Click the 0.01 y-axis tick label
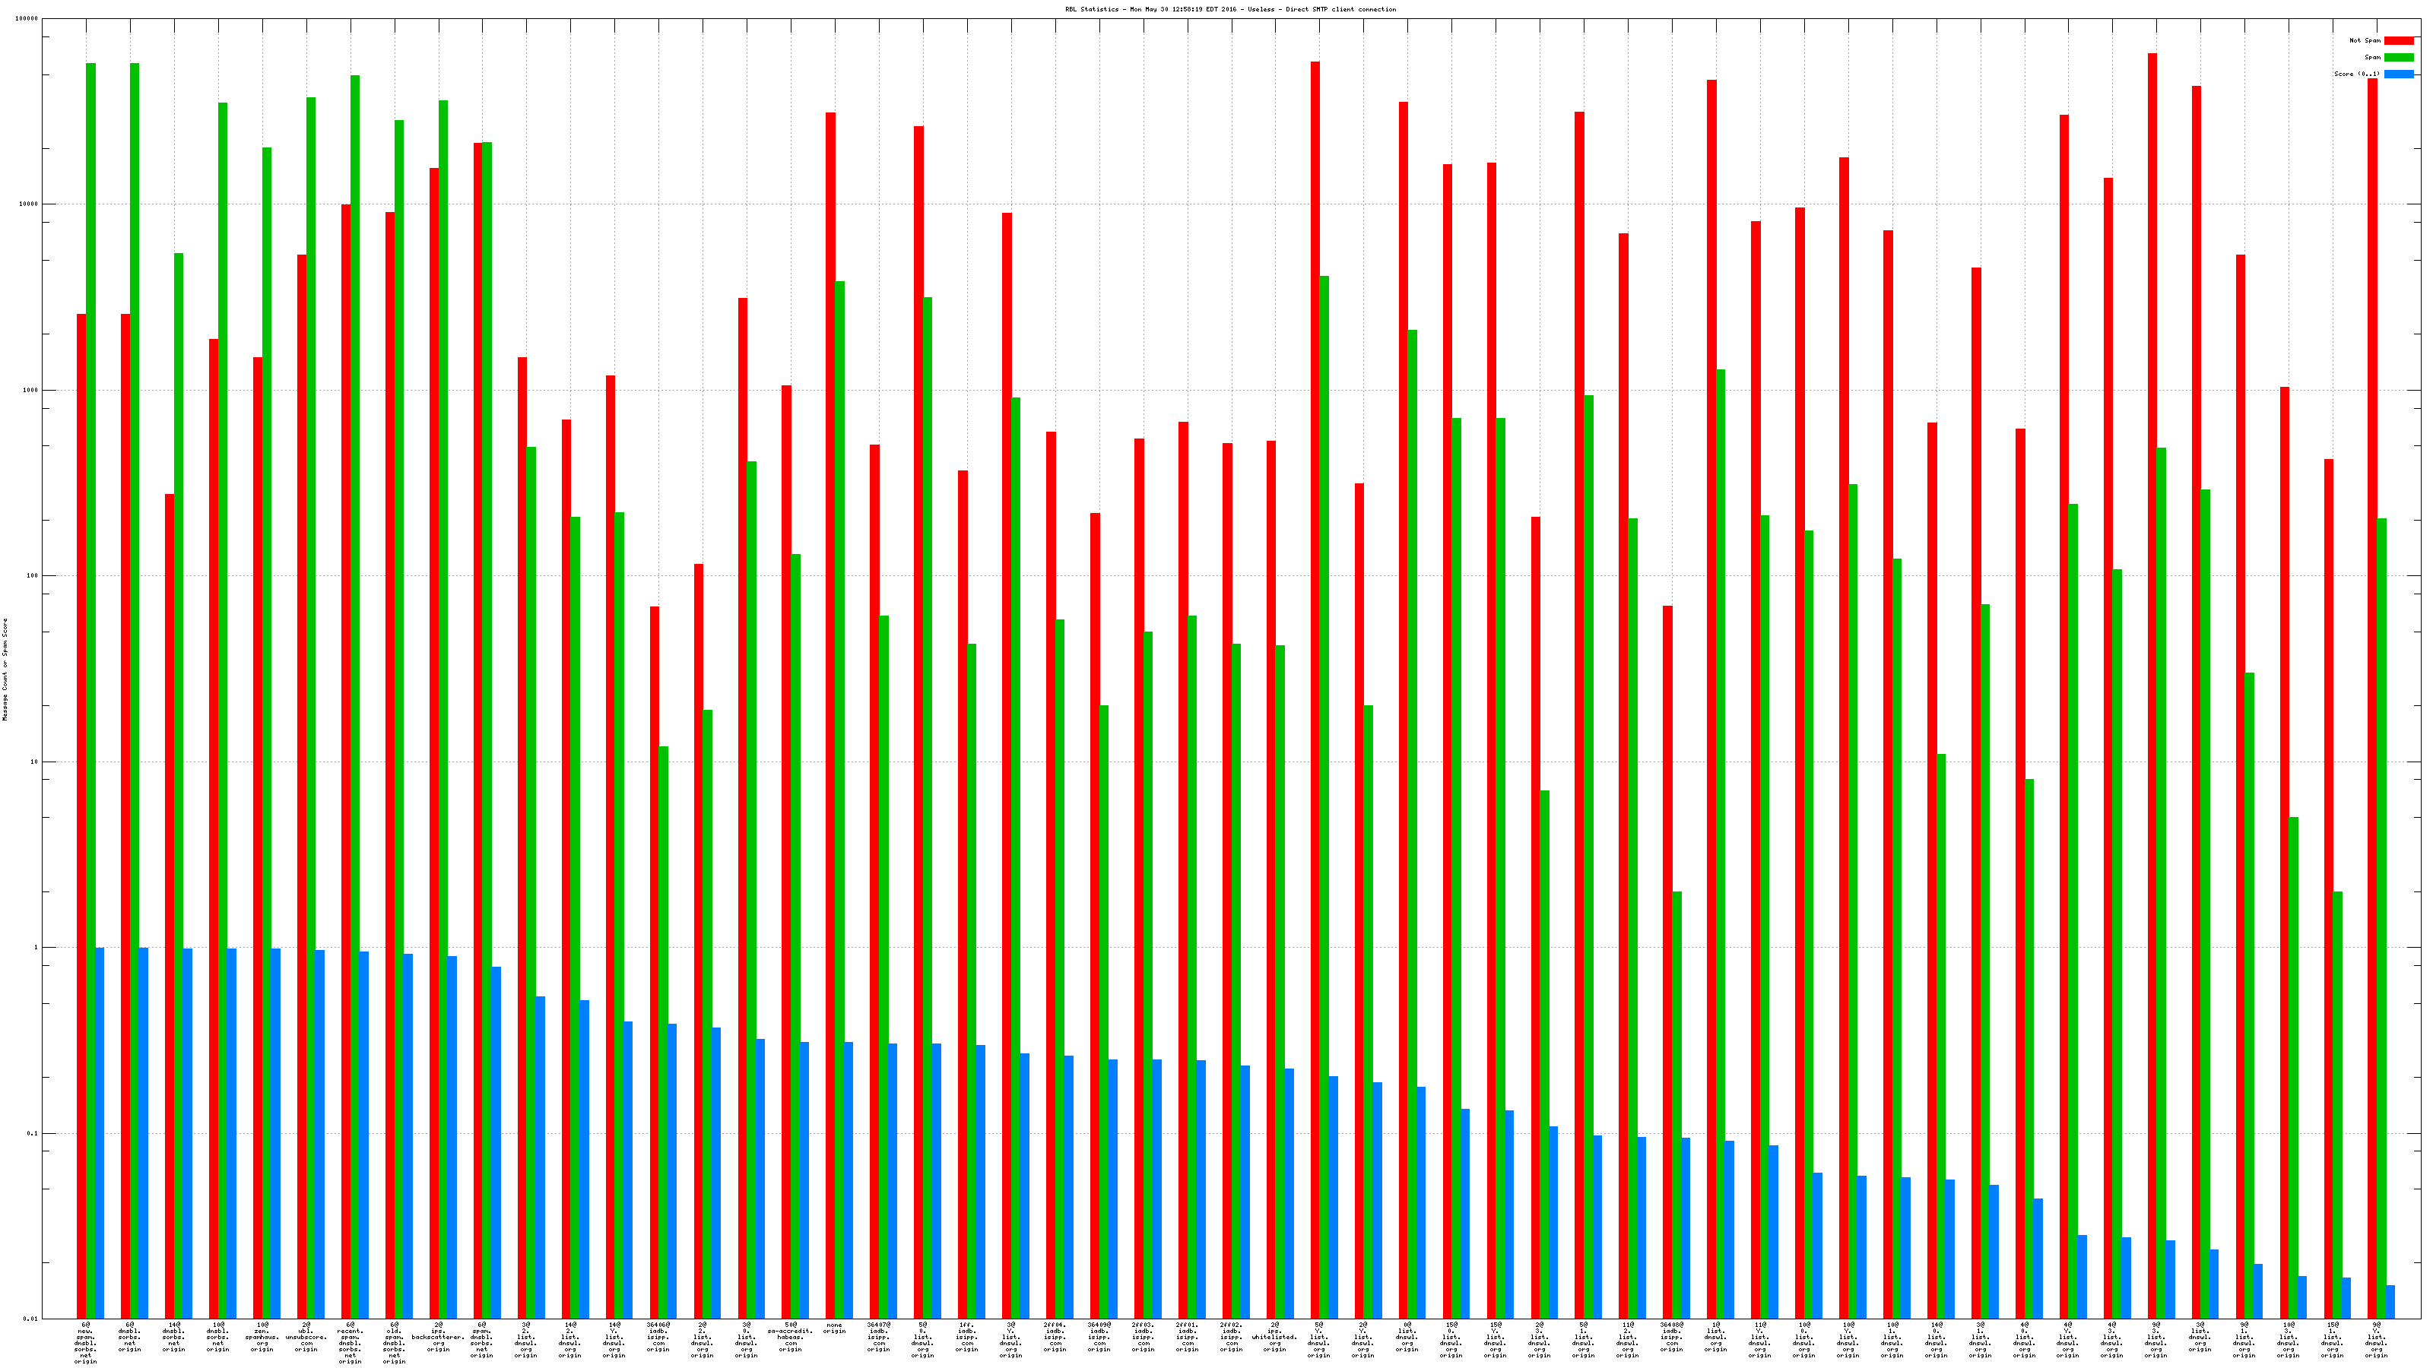Screen dimensions: 2433x1368 pyautogui.click(x=30, y=1319)
